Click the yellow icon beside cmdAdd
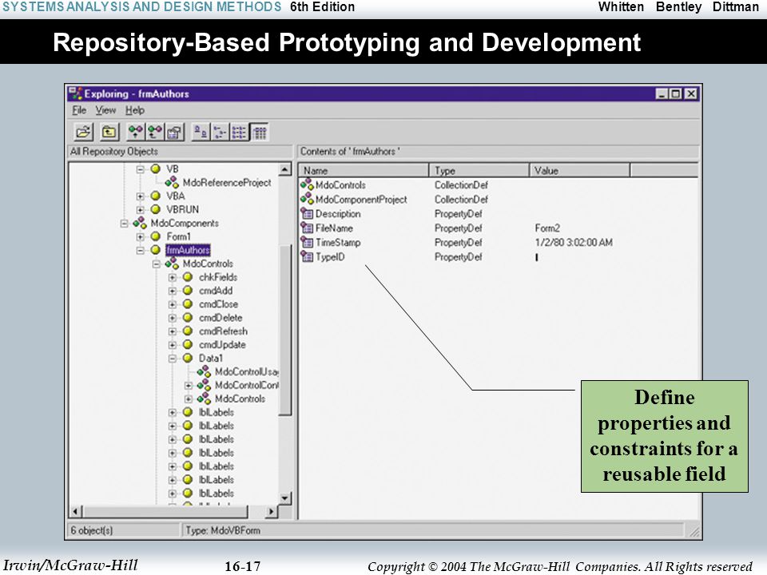 187,291
